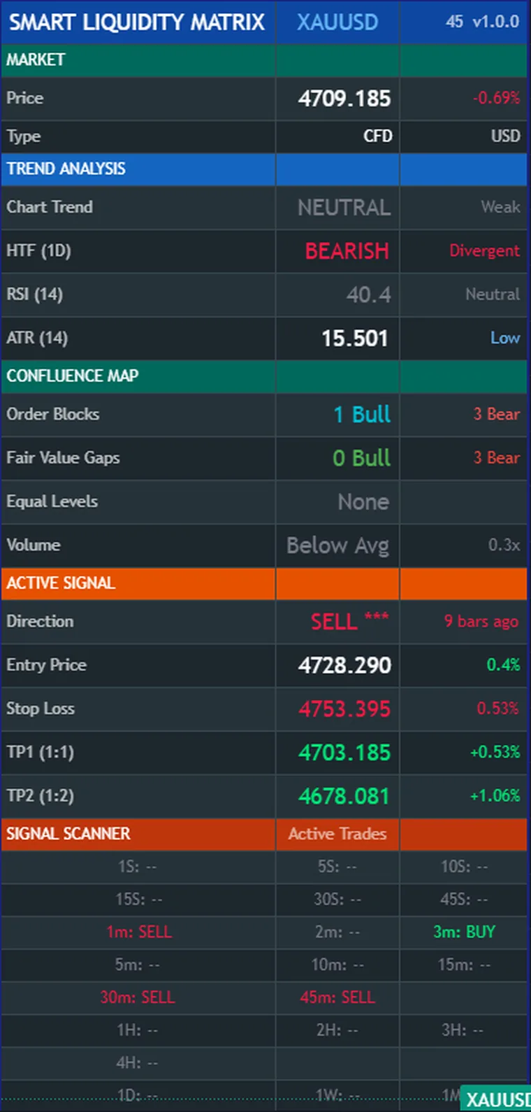This screenshot has width=531, height=1112.
Task: Click the Order Blocks row label
Action: click(53, 414)
